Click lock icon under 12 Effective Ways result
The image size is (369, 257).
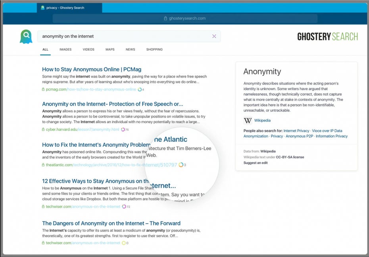(43, 207)
